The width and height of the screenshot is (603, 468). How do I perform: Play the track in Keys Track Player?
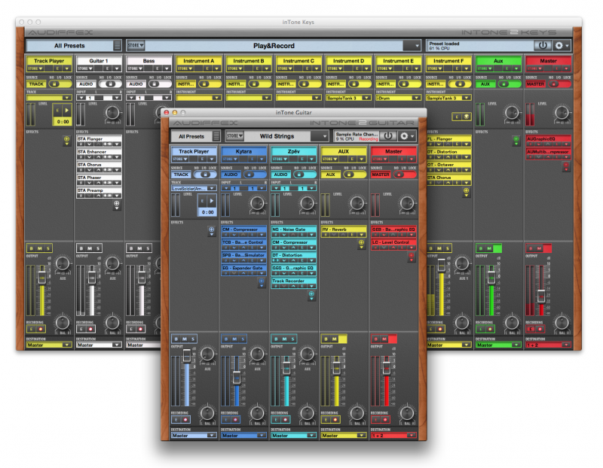tap(66, 110)
